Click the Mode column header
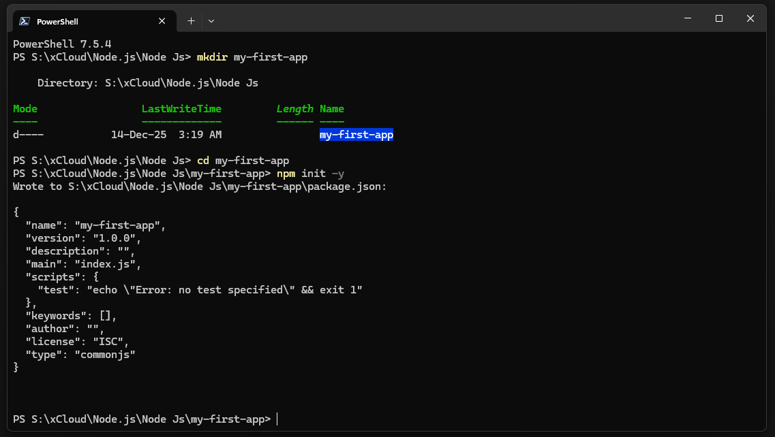Screen dimensions: 775x437 click(x=25, y=108)
